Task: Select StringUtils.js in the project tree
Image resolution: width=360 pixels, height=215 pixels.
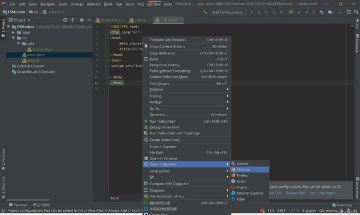Action: [x=42, y=49]
